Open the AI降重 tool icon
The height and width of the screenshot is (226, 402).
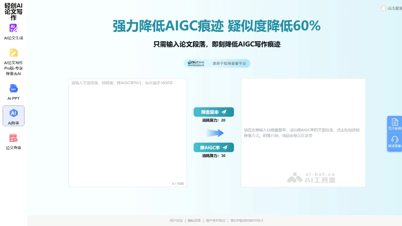pyautogui.click(x=13, y=114)
